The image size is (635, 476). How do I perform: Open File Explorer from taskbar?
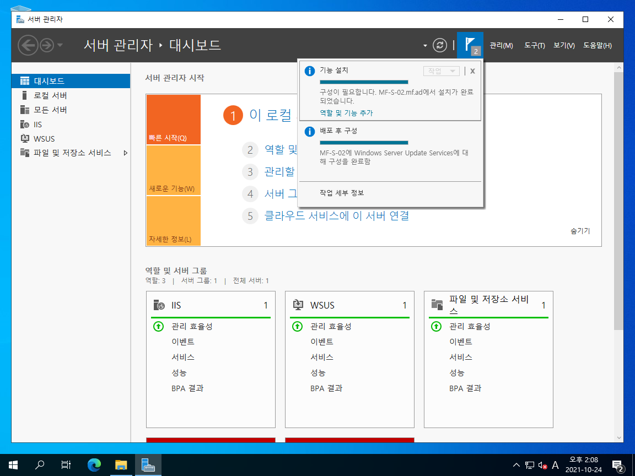(121, 464)
